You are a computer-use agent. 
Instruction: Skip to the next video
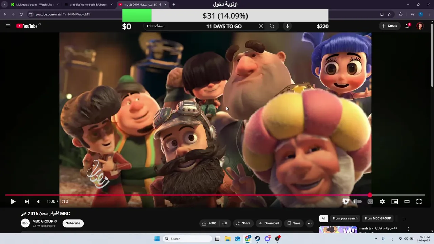27,202
